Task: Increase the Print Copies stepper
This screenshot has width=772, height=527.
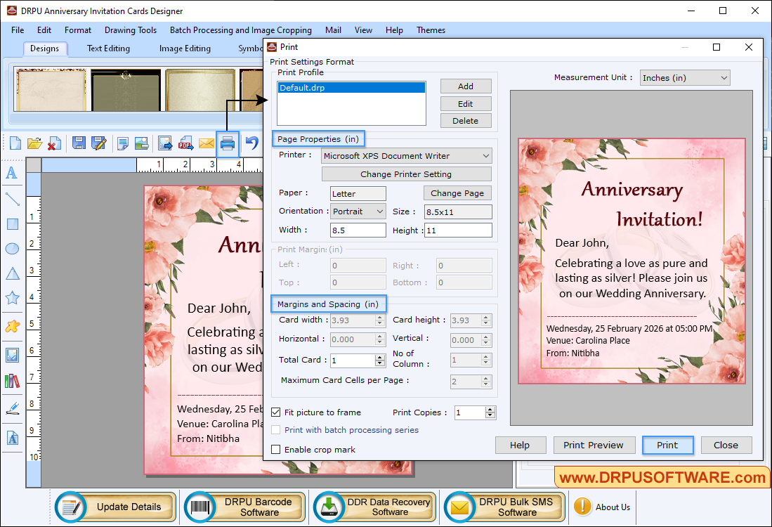Action: [490, 410]
